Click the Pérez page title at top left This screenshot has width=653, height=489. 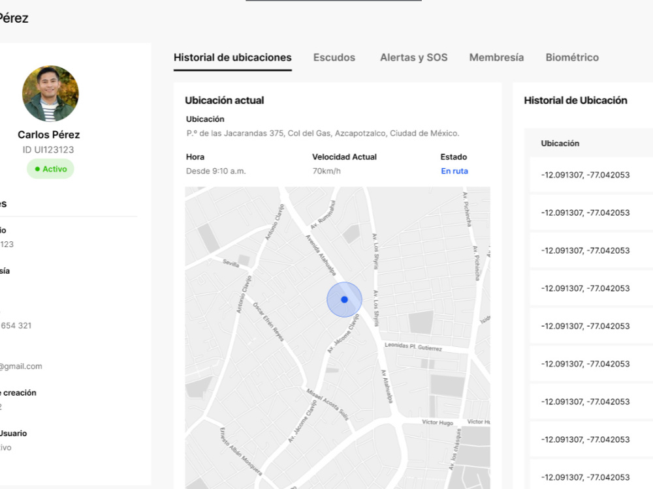[x=14, y=18]
